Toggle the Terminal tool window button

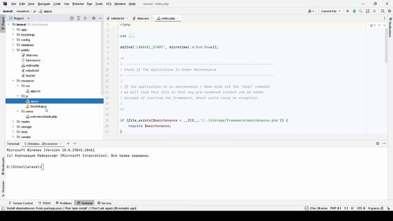[x=85, y=203]
